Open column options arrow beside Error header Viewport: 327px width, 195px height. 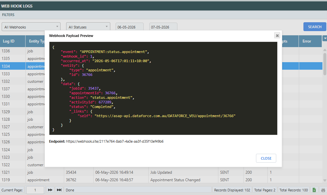pyautogui.click(x=325, y=38)
